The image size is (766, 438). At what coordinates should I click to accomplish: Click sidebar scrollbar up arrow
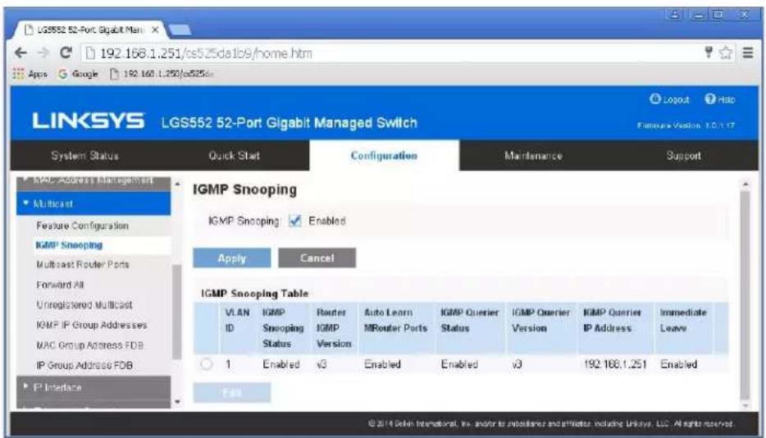177,184
